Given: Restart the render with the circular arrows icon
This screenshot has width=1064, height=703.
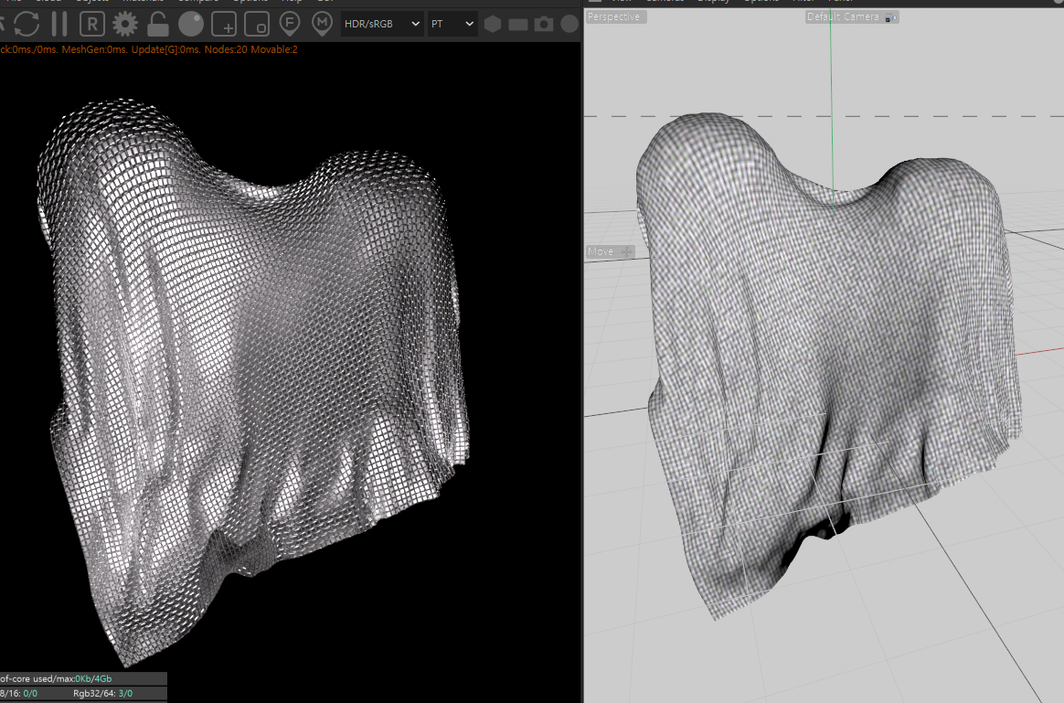Looking at the screenshot, I should pos(27,24).
